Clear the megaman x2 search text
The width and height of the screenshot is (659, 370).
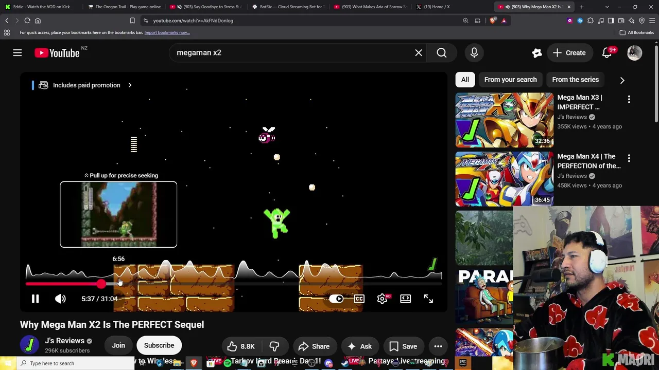(x=419, y=52)
